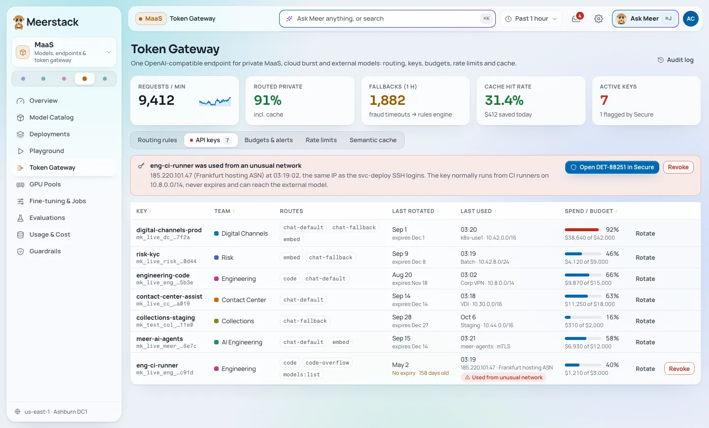
Task: Go to Deployments in the sidebar
Action: [x=64, y=134]
